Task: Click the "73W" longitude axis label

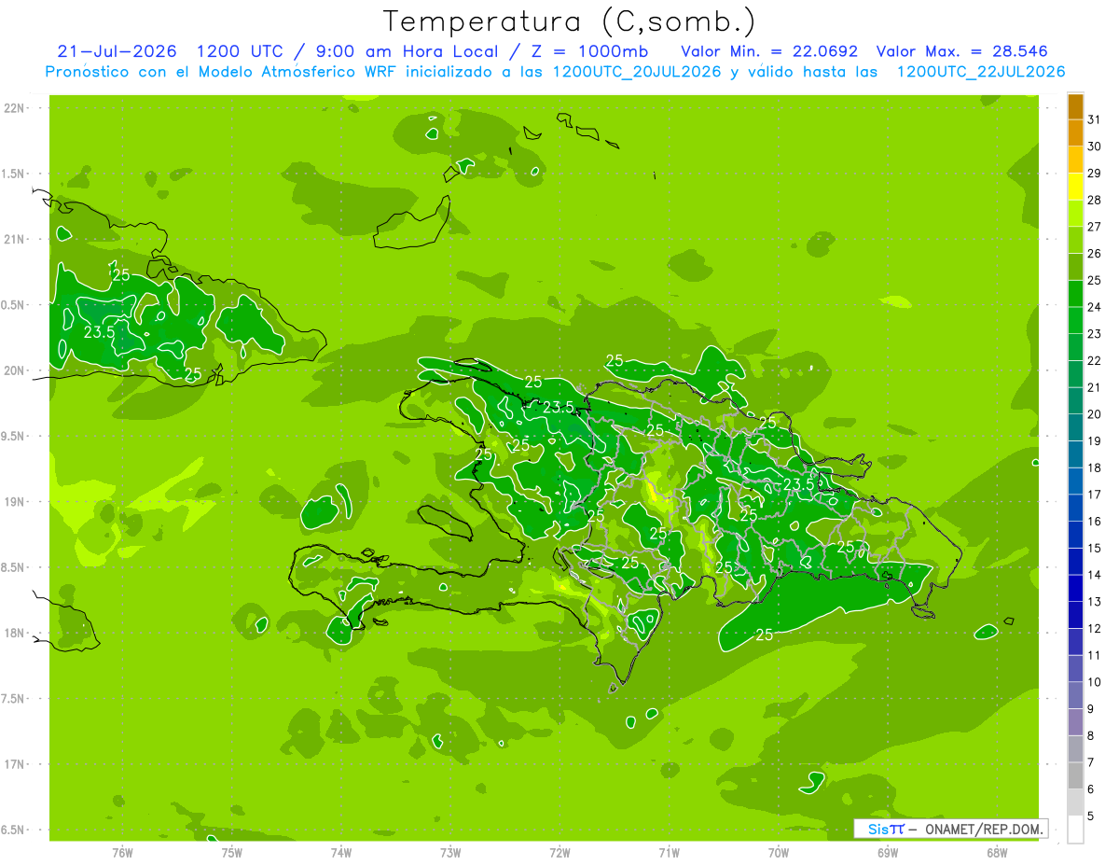Action: [x=450, y=852]
